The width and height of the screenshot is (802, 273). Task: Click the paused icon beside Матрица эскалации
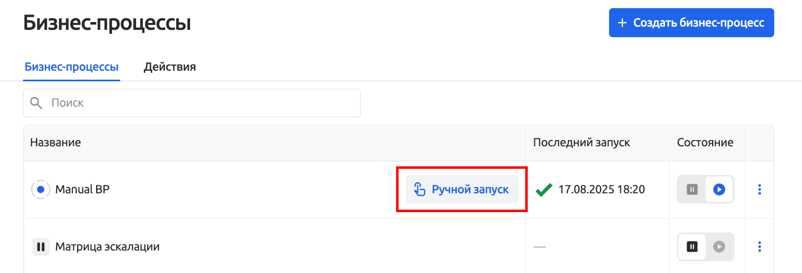tap(40, 247)
